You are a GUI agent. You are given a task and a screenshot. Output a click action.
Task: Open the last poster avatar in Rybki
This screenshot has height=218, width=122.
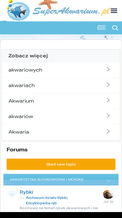(108, 194)
